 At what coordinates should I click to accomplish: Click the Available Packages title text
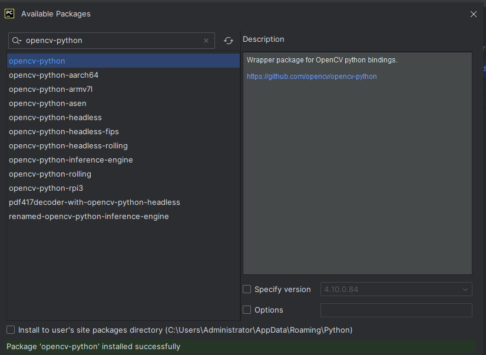tap(56, 14)
